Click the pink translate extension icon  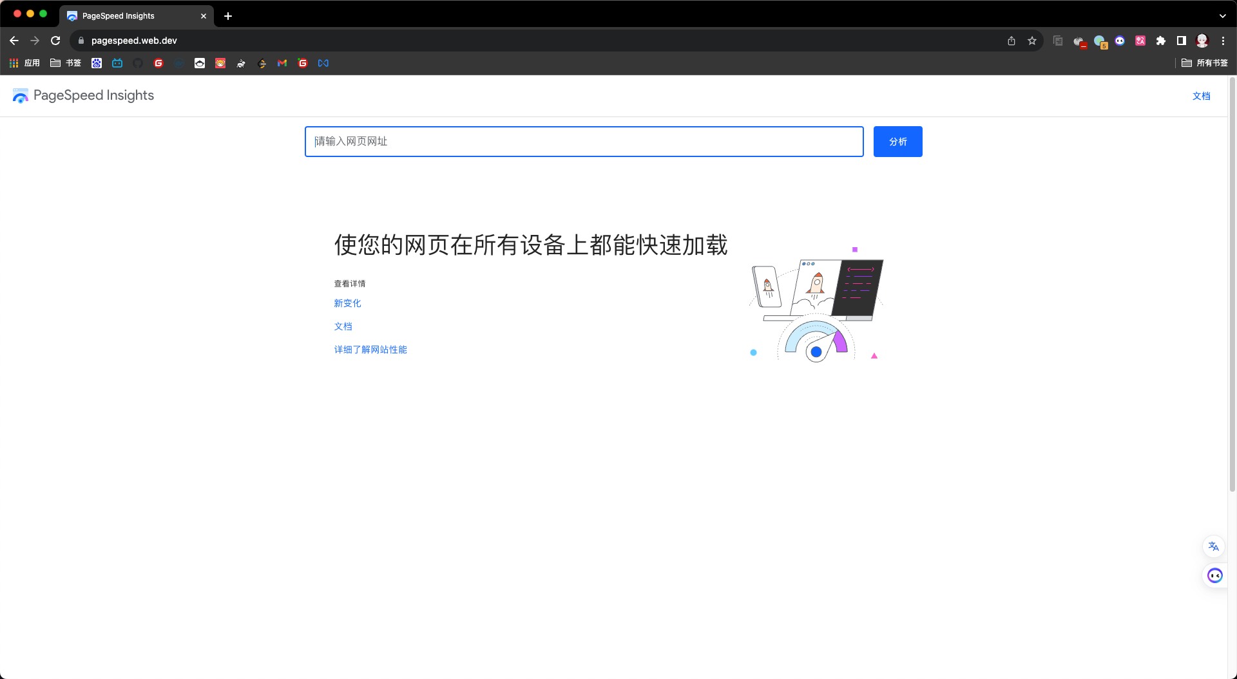1140,41
